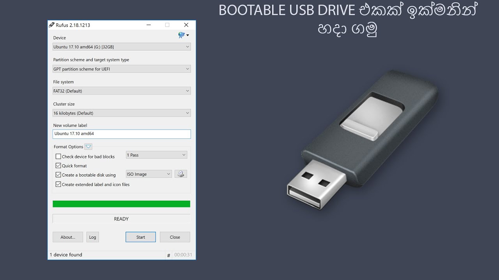Viewport: 499px width, 280px height.
Task: Open the File system FAT32 dropdown
Action: coord(122,91)
